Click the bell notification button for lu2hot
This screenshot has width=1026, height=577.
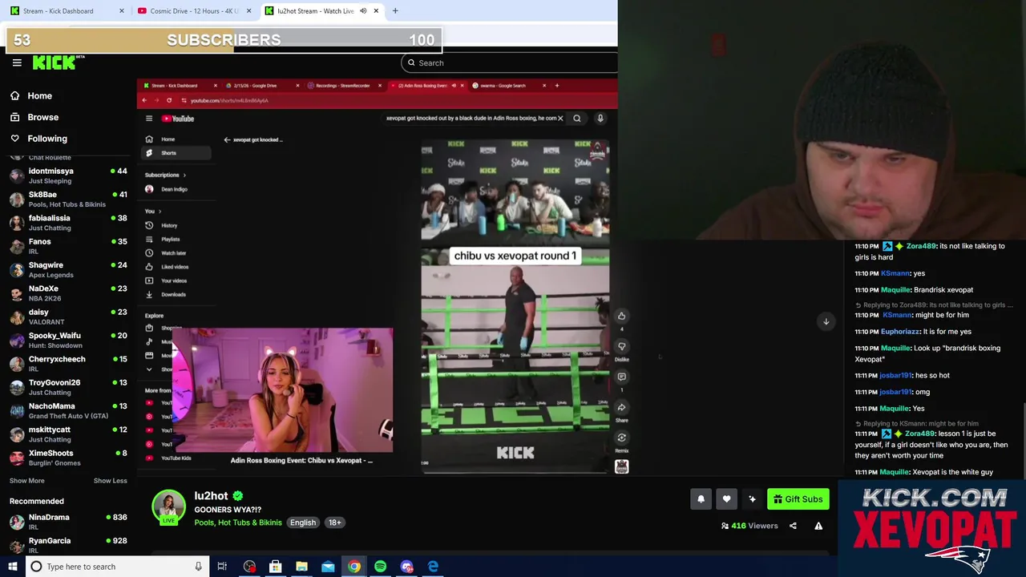(701, 499)
